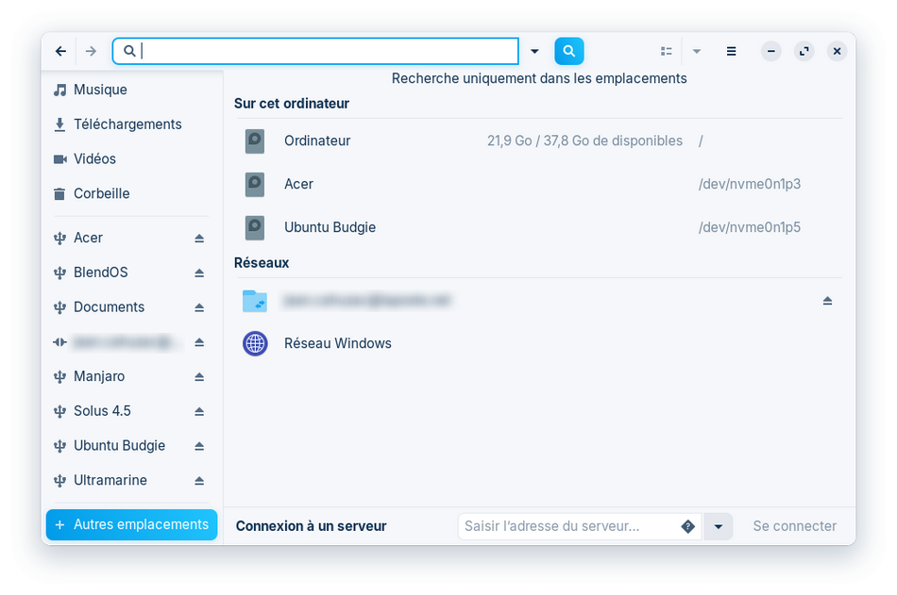Unmount the Solus 4.5 volume
The width and height of the screenshot is (897, 595).
(199, 412)
